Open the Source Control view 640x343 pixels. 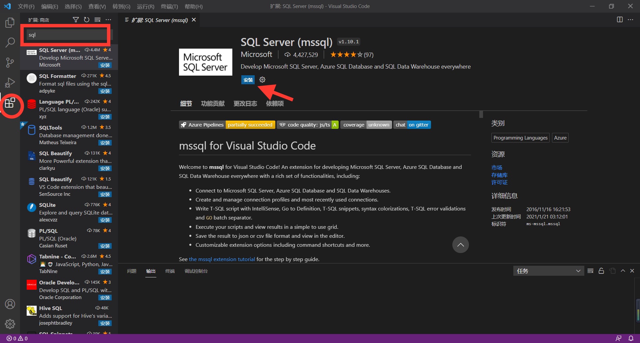pos(10,62)
